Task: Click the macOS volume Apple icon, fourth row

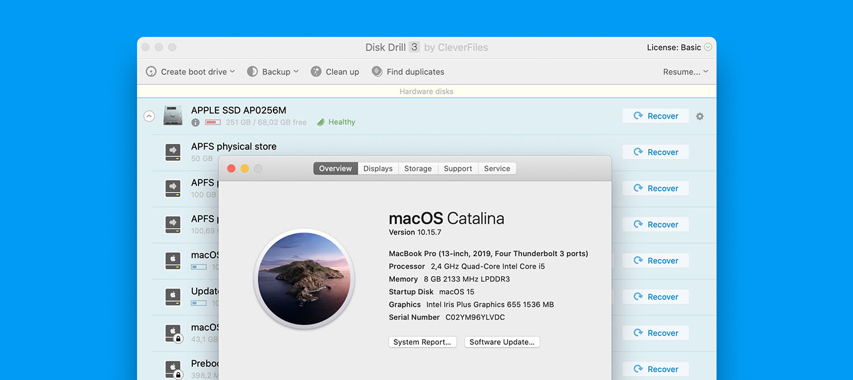Action: [173, 261]
